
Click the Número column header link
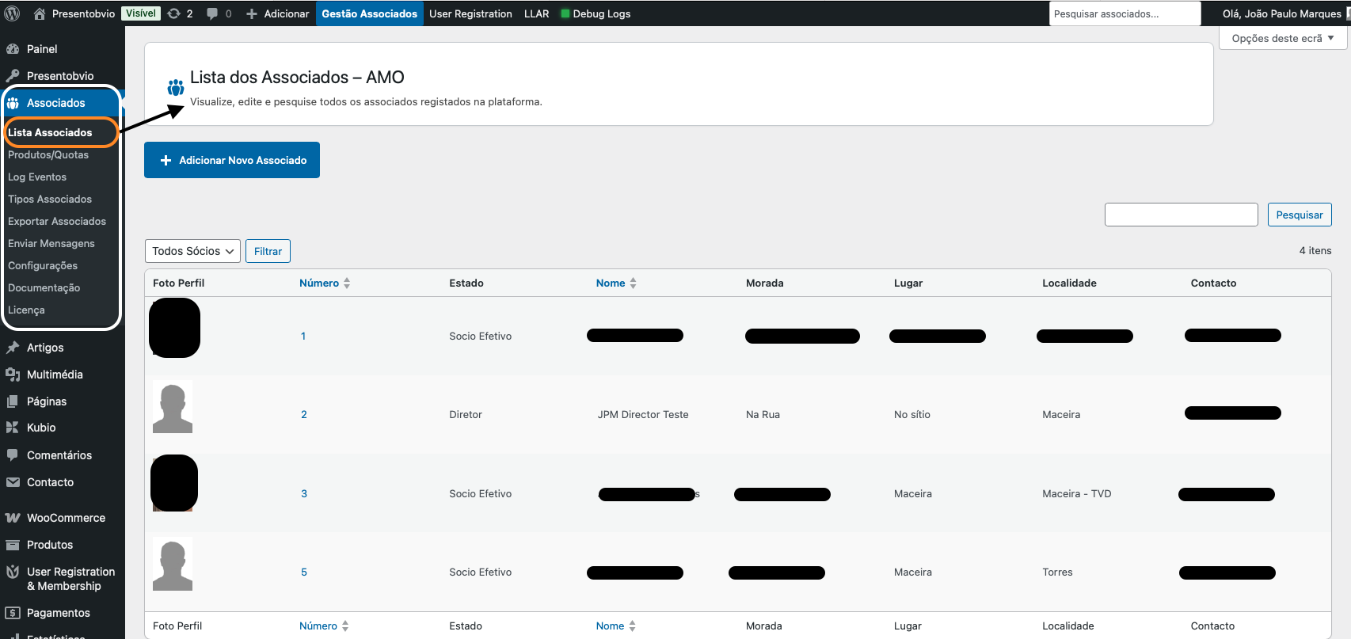click(319, 283)
